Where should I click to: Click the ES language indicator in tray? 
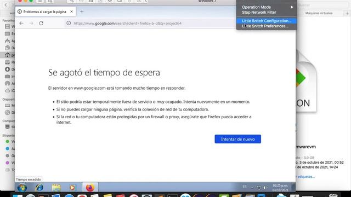point(244,187)
